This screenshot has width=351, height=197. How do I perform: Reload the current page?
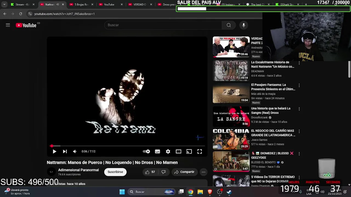tap(21, 14)
